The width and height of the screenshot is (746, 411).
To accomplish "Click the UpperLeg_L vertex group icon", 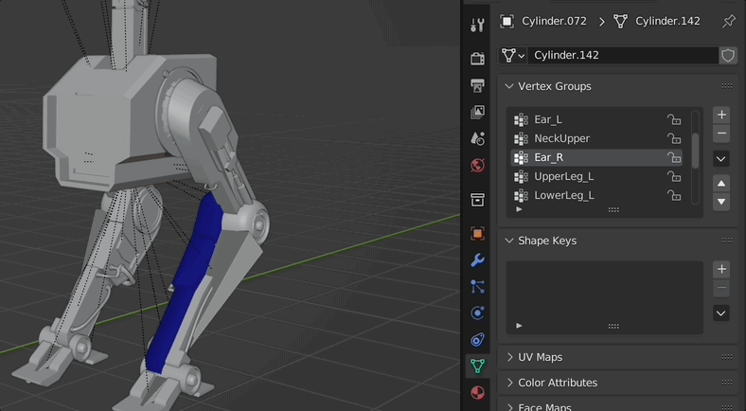I will [522, 176].
